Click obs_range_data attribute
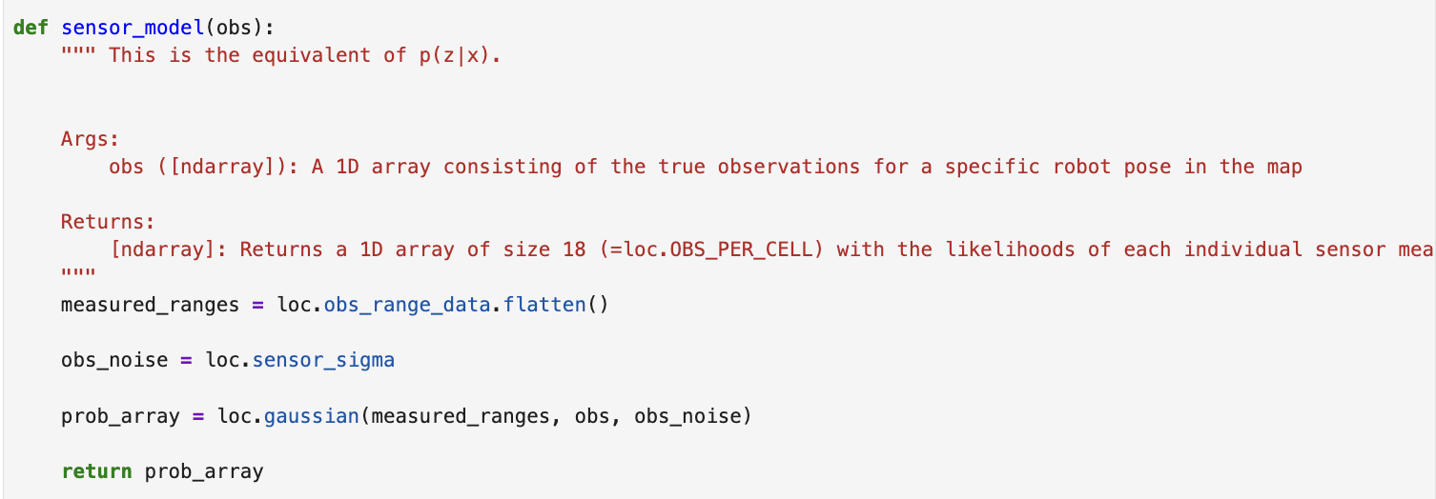The width and height of the screenshot is (1436, 499). pos(407,305)
